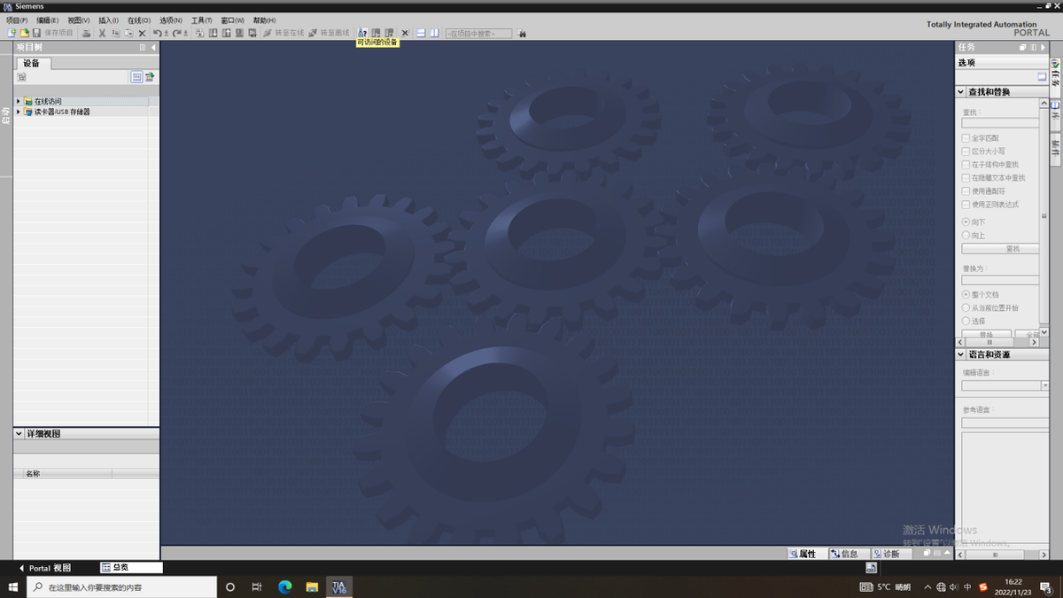Click the print icon in toolbar
The height and width of the screenshot is (598, 1063).
coord(86,33)
